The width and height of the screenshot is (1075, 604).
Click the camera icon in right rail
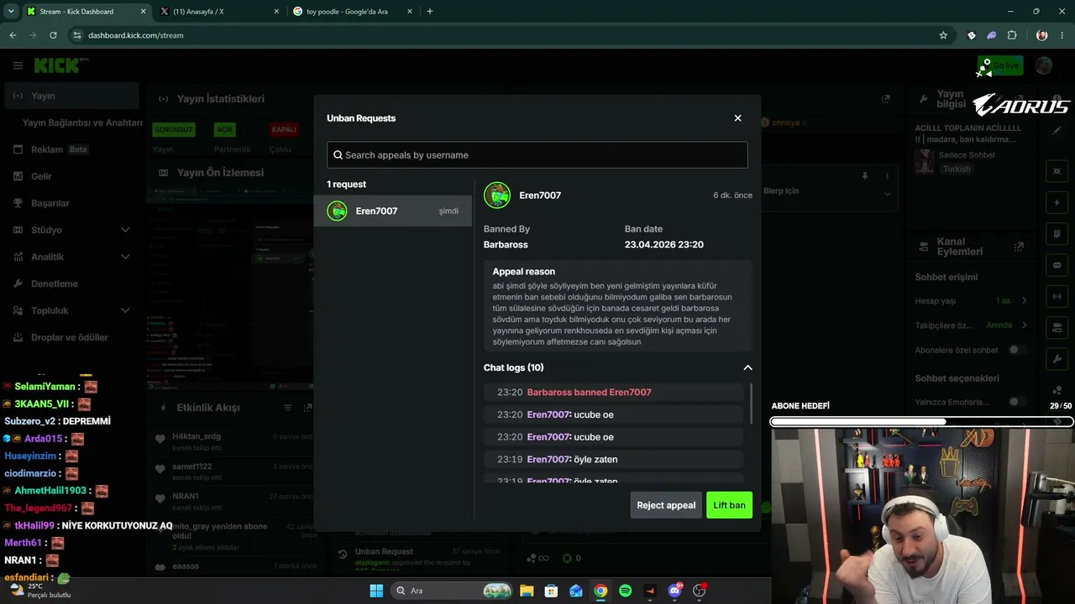click(1057, 327)
